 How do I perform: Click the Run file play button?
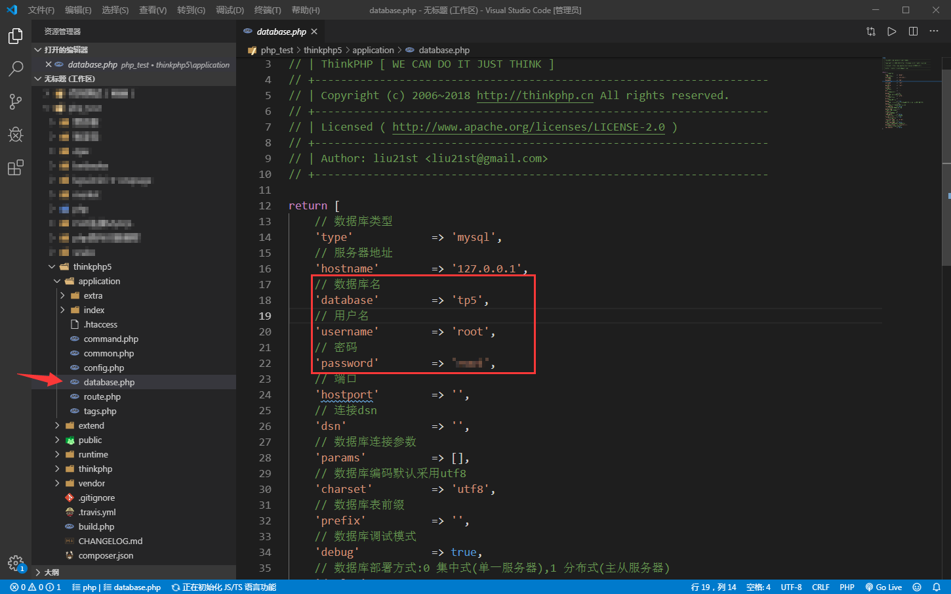click(x=891, y=31)
